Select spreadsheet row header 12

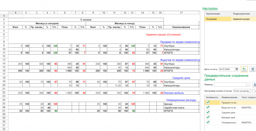pos(4,56)
